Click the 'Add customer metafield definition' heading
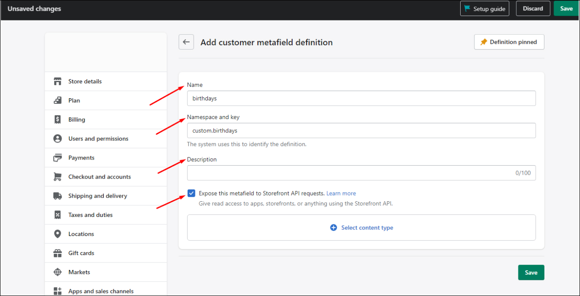This screenshot has width=580, height=296. point(267,42)
